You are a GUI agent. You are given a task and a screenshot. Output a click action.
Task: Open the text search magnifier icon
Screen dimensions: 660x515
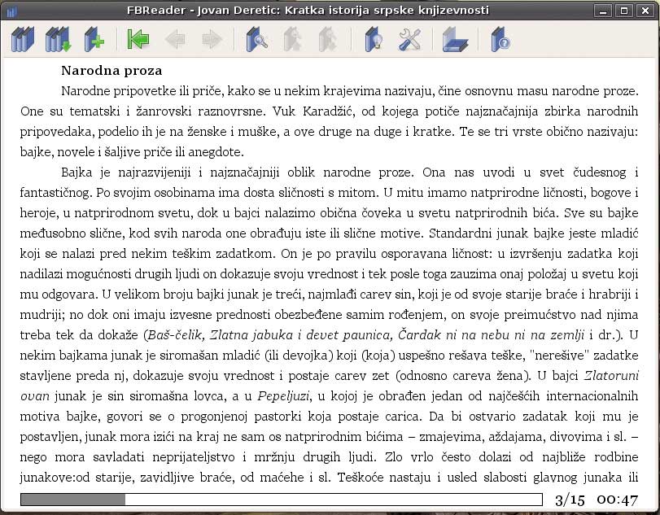tap(257, 40)
